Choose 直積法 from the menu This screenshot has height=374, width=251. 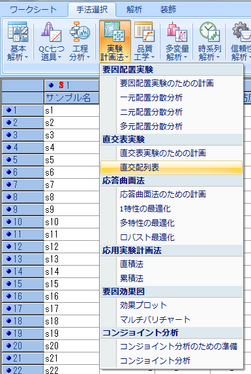(x=171, y=264)
